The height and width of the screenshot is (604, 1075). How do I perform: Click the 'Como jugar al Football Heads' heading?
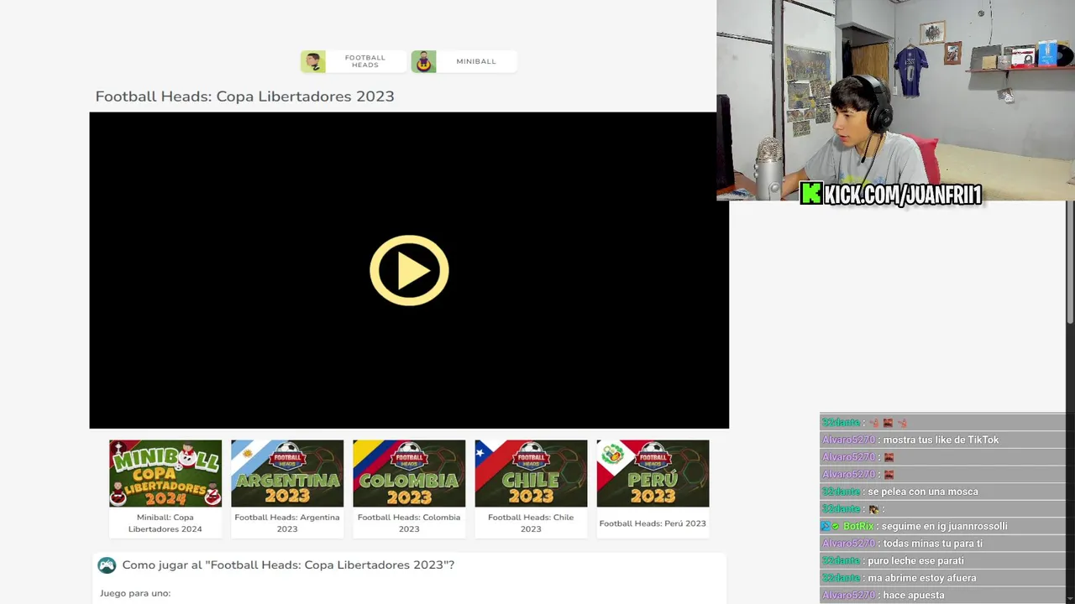click(288, 565)
